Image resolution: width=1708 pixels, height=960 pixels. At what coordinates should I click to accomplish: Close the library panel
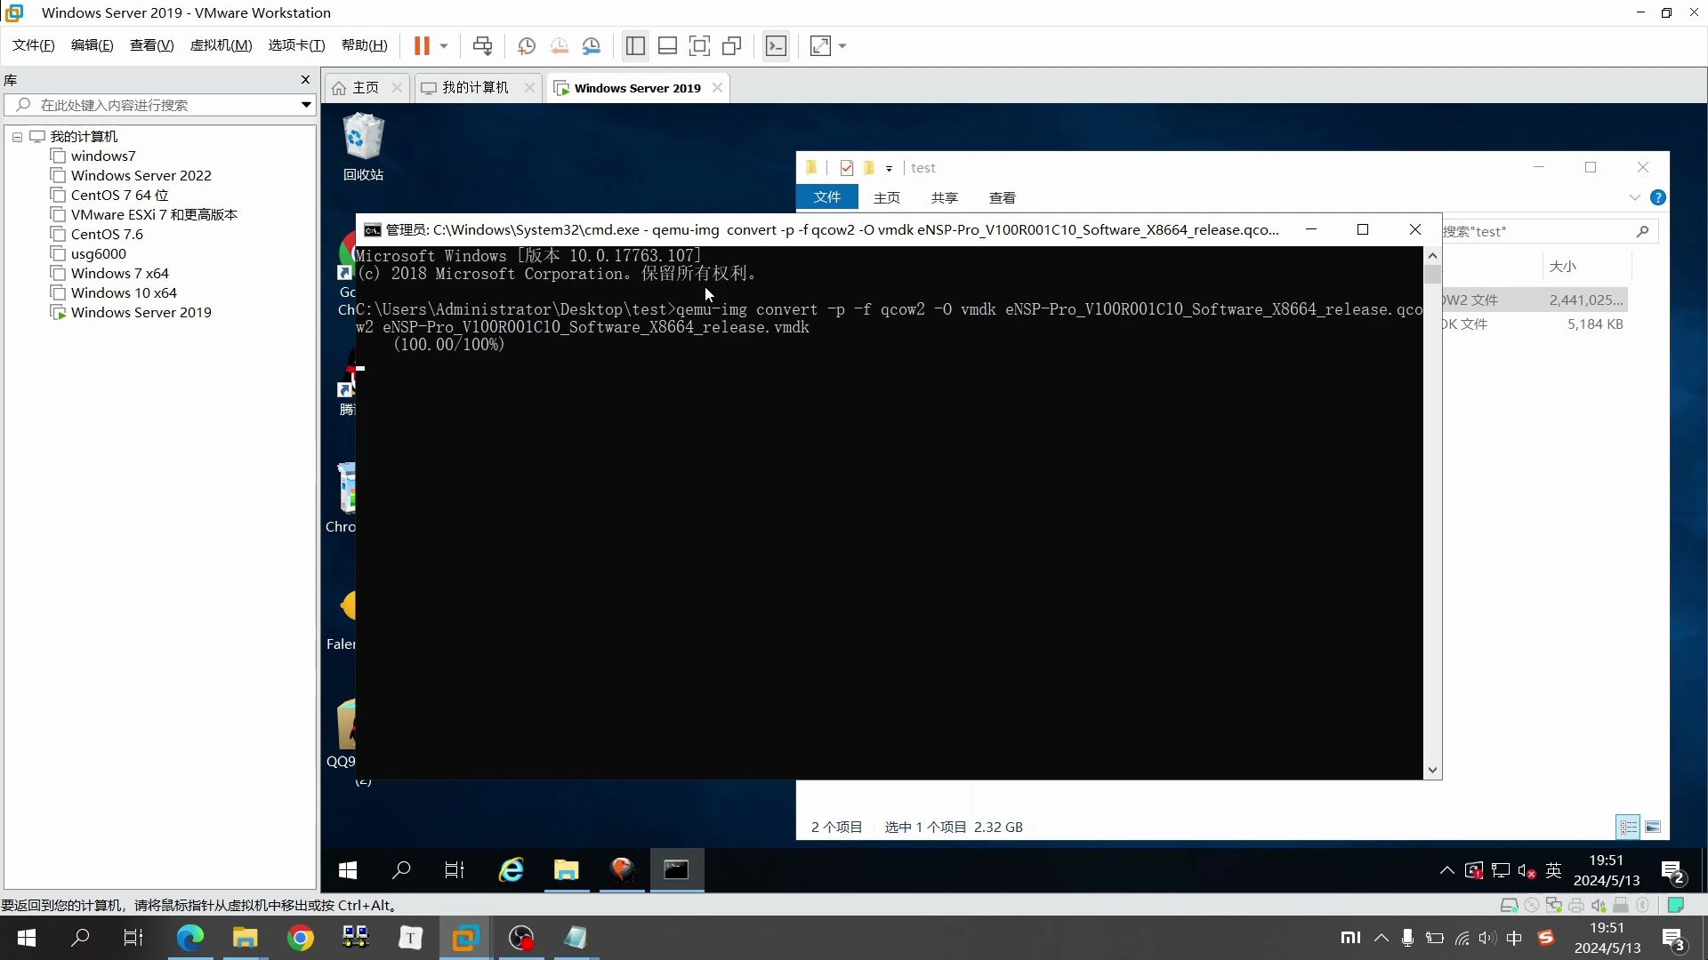pyautogui.click(x=305, y=80)
